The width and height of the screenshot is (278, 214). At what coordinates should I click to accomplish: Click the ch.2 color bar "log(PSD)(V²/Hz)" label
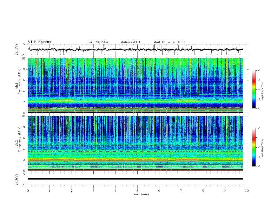pos(263,149)
